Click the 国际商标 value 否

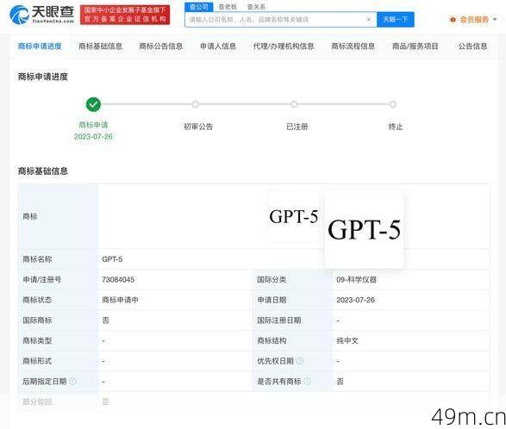tap(105, 320)
